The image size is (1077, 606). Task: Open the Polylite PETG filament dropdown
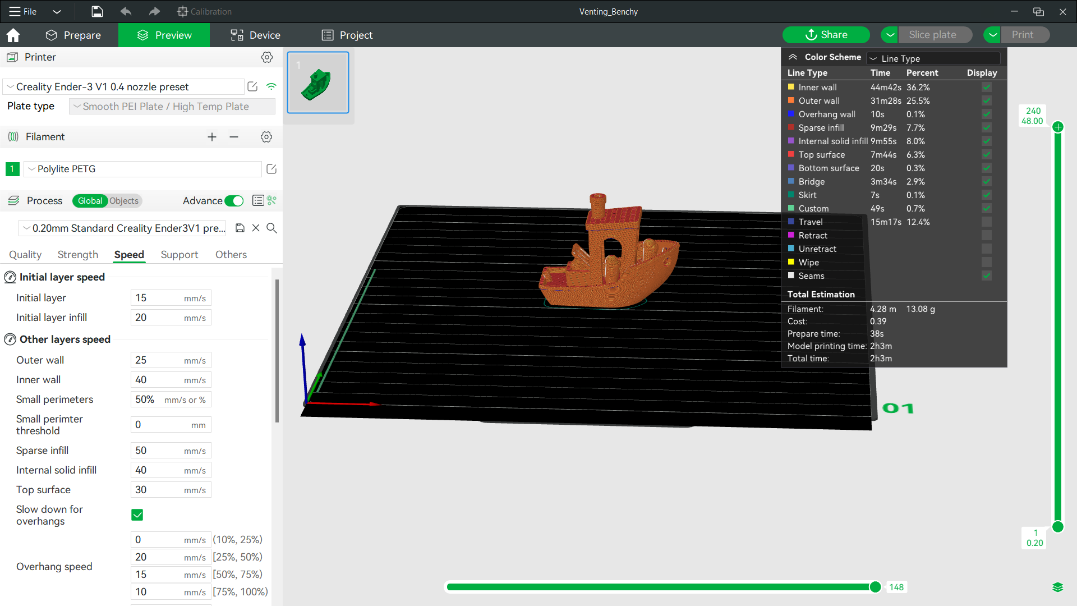coord(143,169)
